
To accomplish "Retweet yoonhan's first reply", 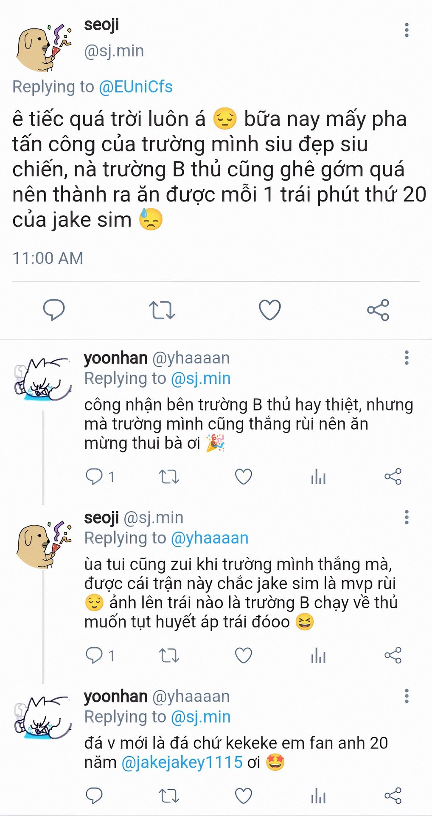I will coord(169,477).
